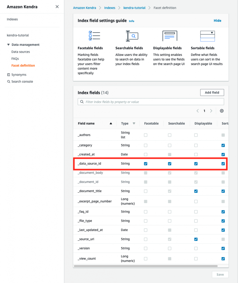
Task: Select Facet definition in sidebar
Action: click(x=23, y=65)
